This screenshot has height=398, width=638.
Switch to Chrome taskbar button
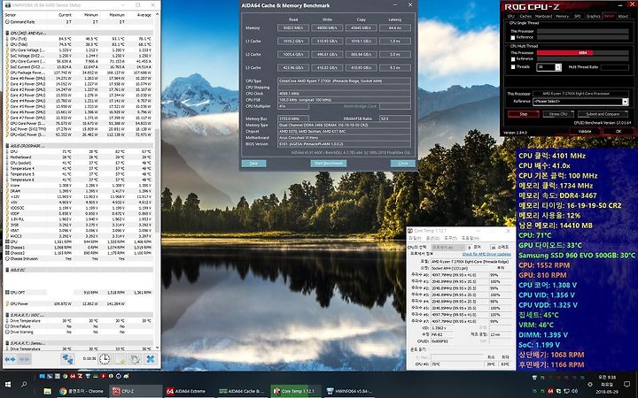pyautogui.click(x=81, y=391)
